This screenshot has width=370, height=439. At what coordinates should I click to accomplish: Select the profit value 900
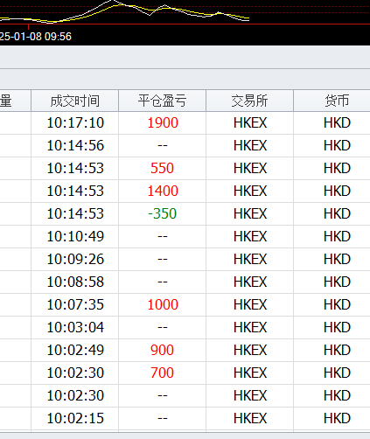(163, 350)
